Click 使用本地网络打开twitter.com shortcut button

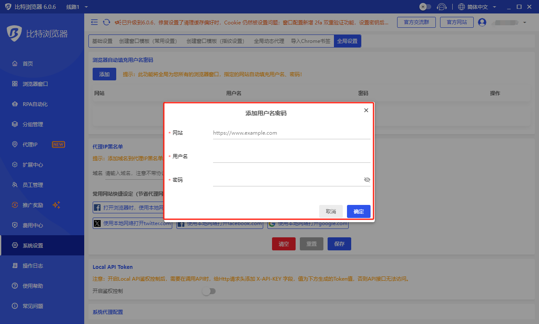[132, 223]
